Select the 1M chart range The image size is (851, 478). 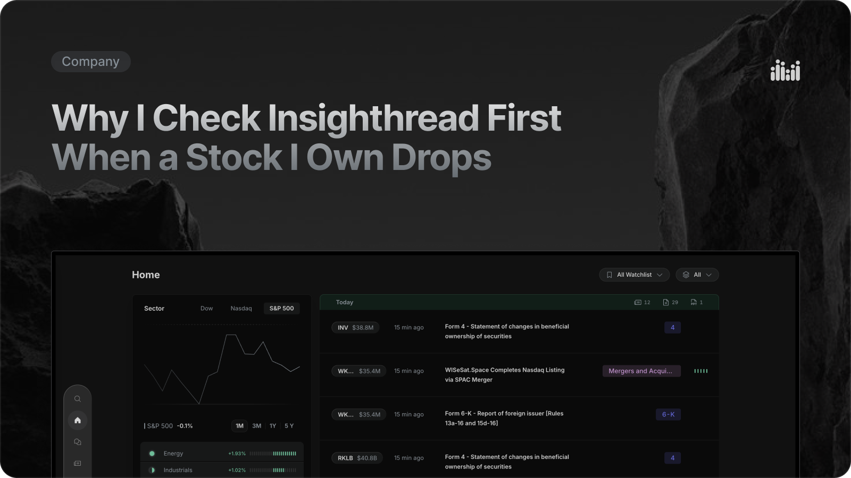pos(240,426)
